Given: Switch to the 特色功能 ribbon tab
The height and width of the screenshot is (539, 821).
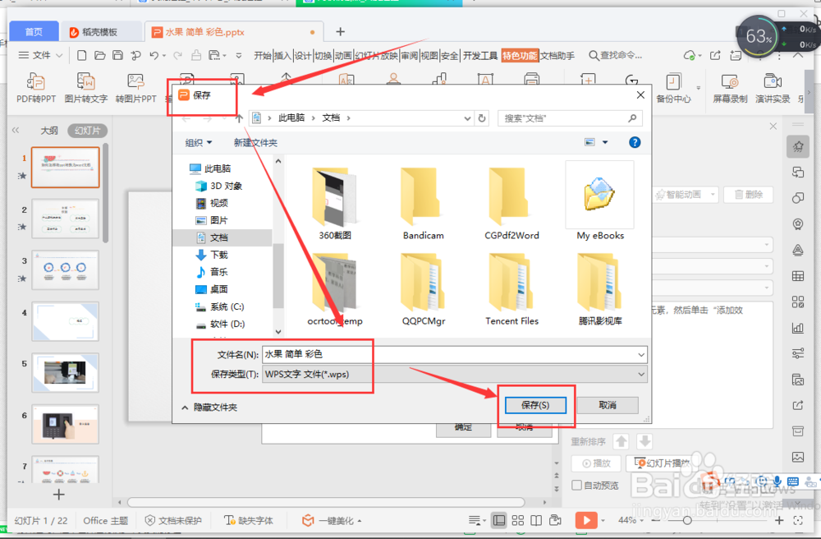Looking at the screenshot, I should (520, 56).
